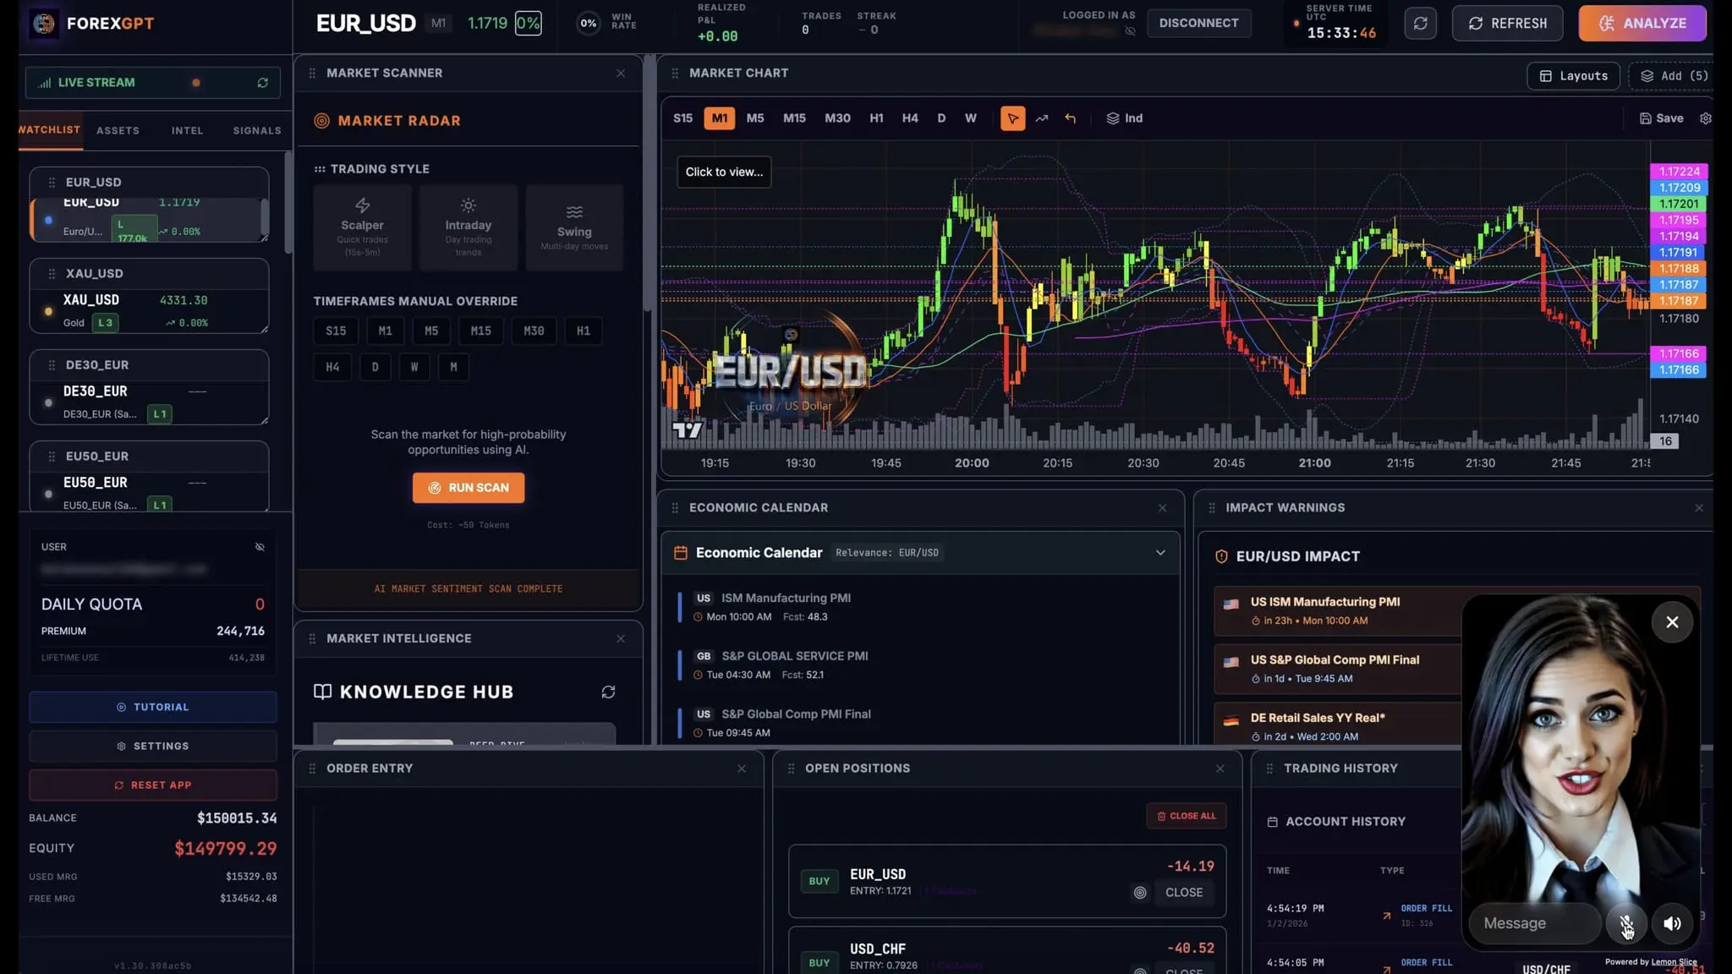Collapse the Economic Calendar chevron
This screenshot has width=1732, height=974.
point(1160,553)
